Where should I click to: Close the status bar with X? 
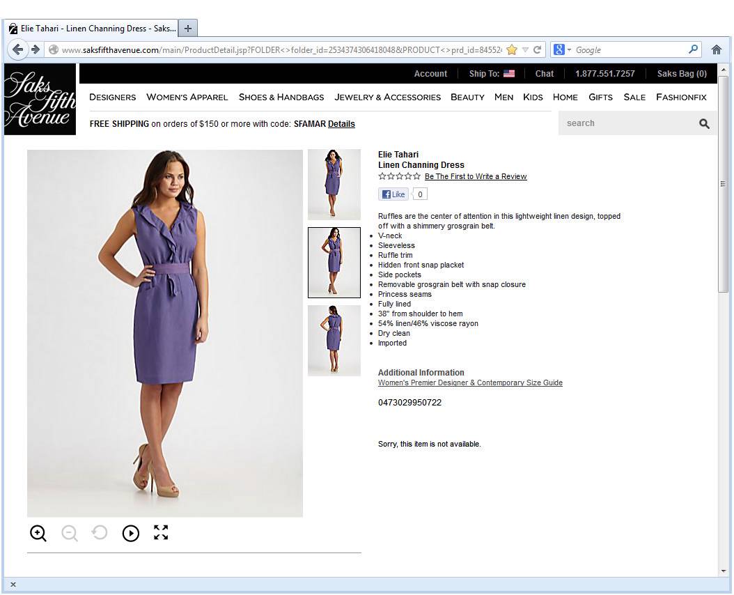point(13,585)
